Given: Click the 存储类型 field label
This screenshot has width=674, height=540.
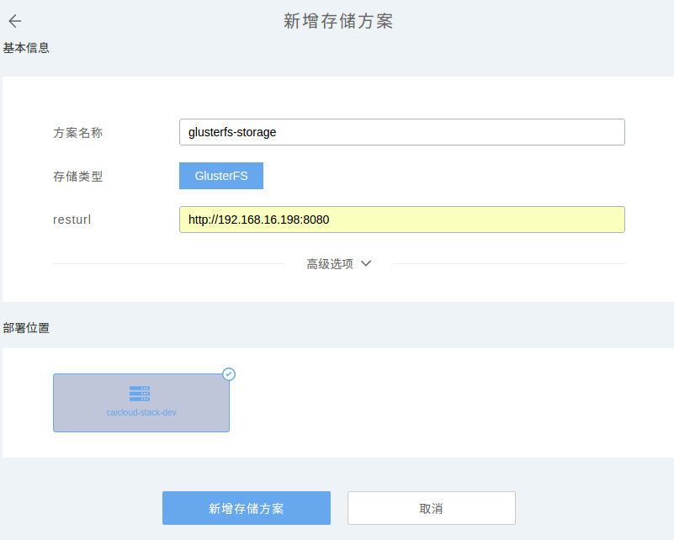Looking at the screenshot, I should click(78, 177).
